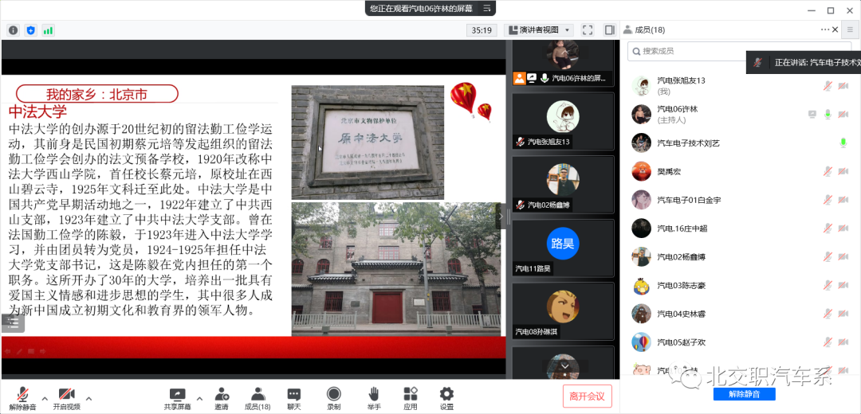The width and height of the screenshot is (861, 414).
Task: Raise hand with the 举手 icon
Action: (x=373, y=394)
